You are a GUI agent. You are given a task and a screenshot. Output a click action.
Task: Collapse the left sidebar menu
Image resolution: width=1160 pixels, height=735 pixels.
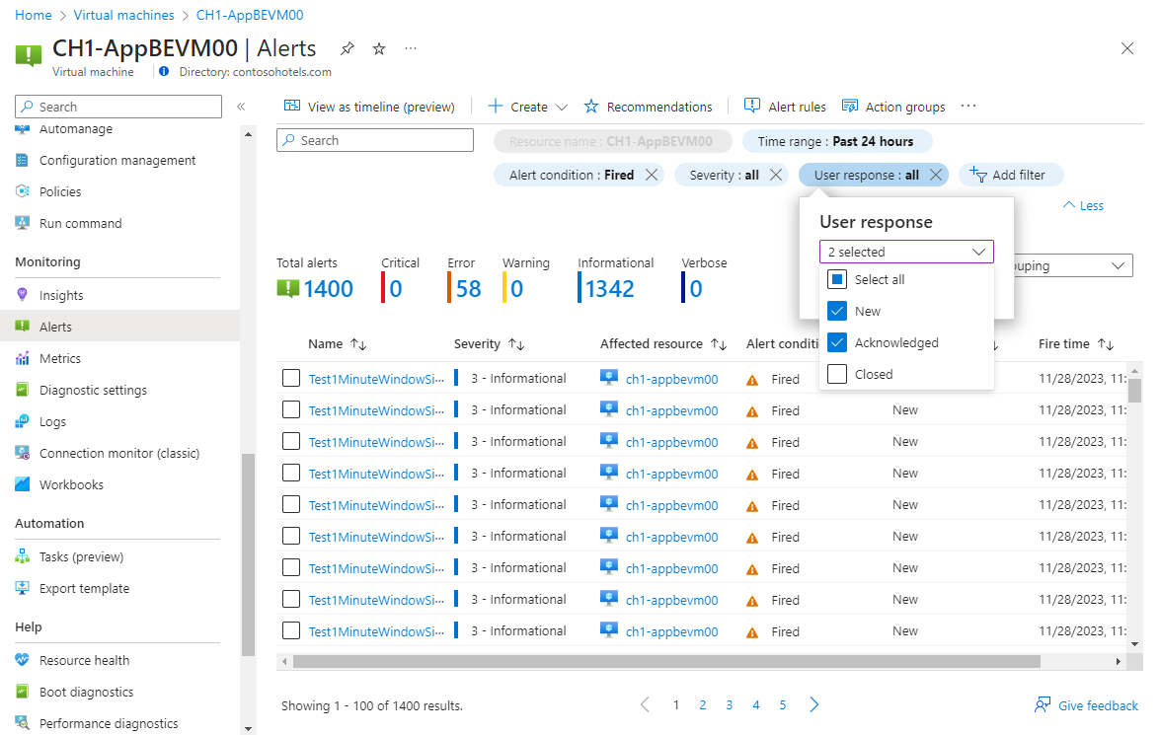241,107
